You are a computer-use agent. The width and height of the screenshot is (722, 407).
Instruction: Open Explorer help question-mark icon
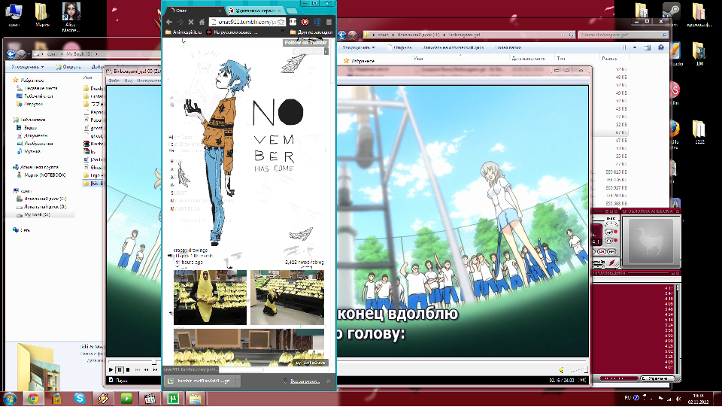click(661, 47)
